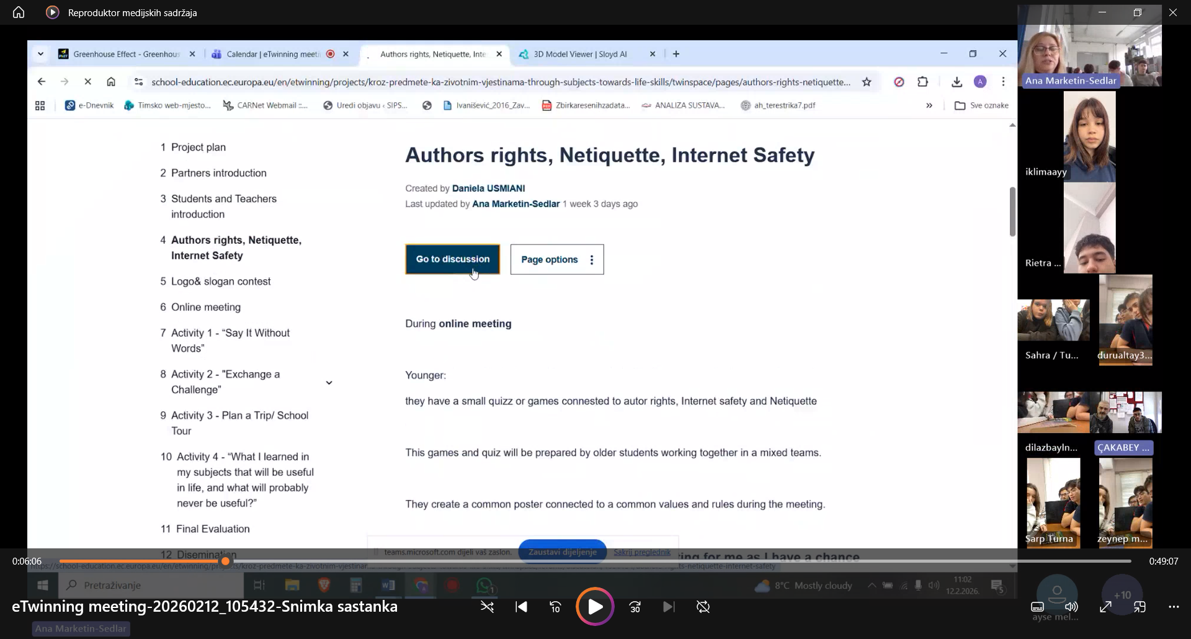The image size is (1191, 639).
Task: Click the Go to discussion button
Action: click(452, 259)
